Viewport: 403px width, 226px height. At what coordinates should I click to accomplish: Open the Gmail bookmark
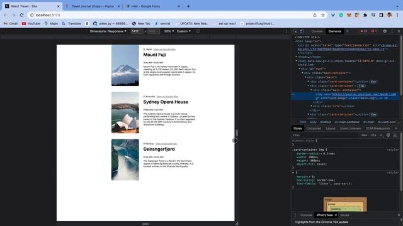click(x=11, y=24)
